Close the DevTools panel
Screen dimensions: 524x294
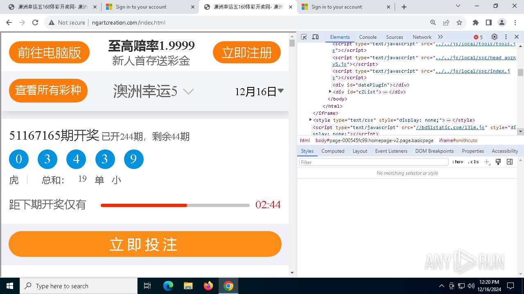(x=517, y=37)
